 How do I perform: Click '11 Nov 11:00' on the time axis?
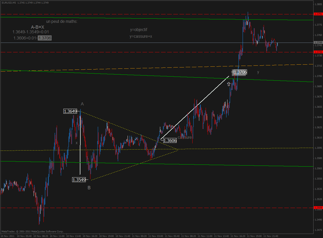point(205,236)
